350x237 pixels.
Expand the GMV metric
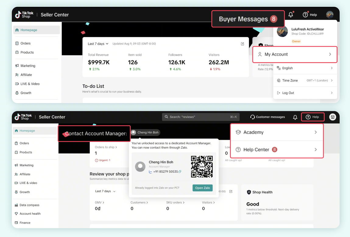click(x=100, y=202)
